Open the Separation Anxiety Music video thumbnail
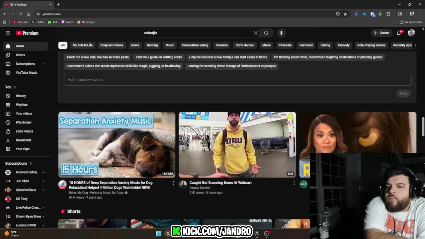This screenshot has height=239, width=425. point(117,145)
